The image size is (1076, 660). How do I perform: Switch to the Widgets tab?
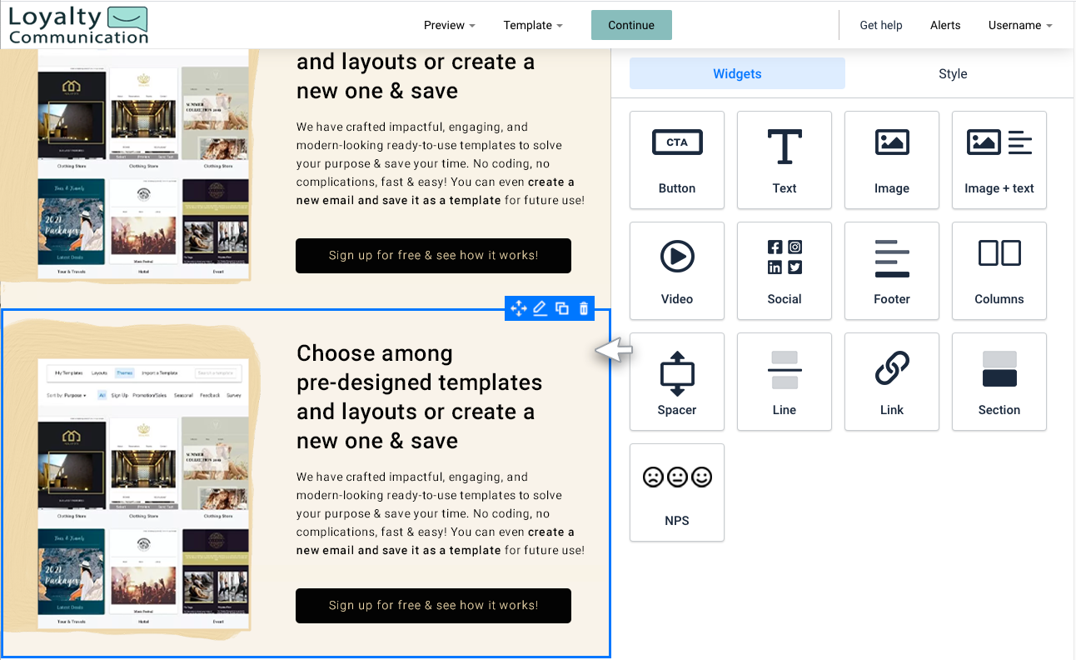click(736, 73)
